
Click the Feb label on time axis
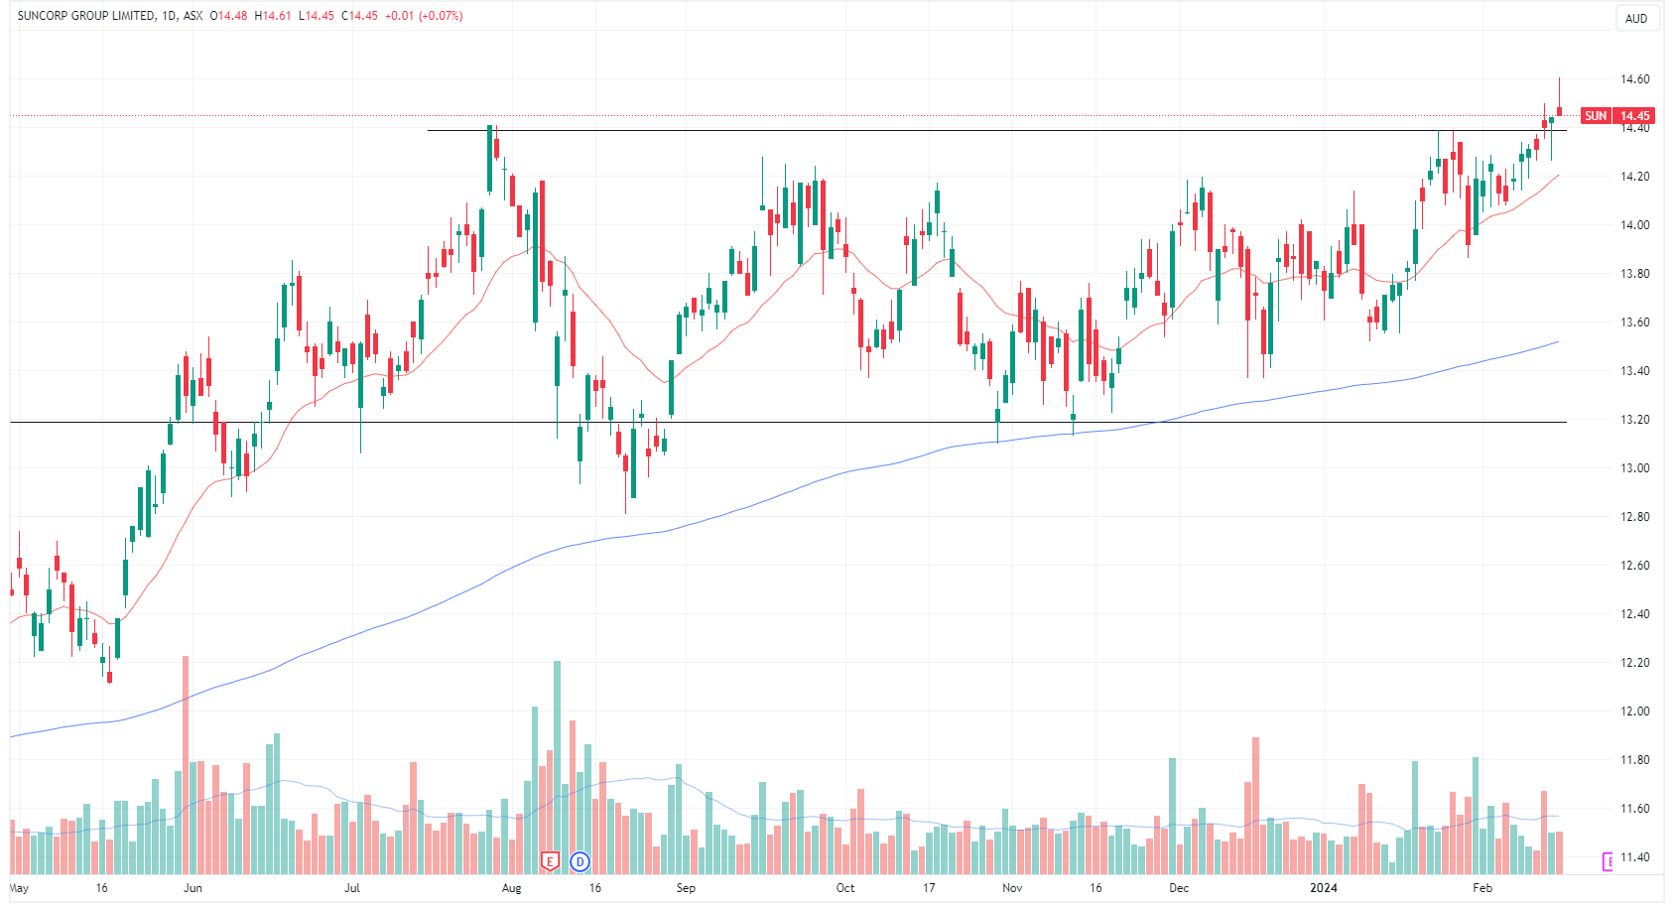coord(1482,888)
